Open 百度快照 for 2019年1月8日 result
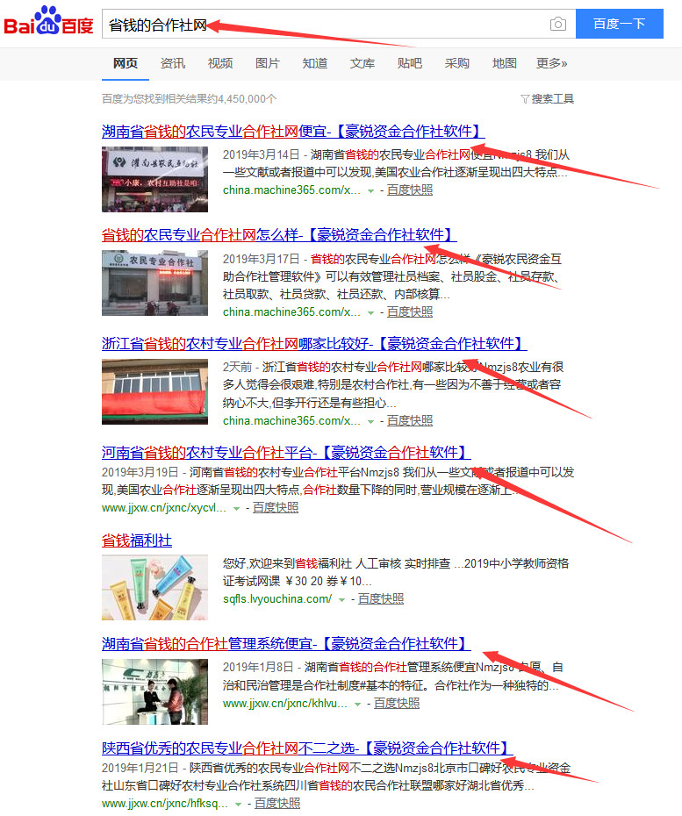 (x=396, y=703)
